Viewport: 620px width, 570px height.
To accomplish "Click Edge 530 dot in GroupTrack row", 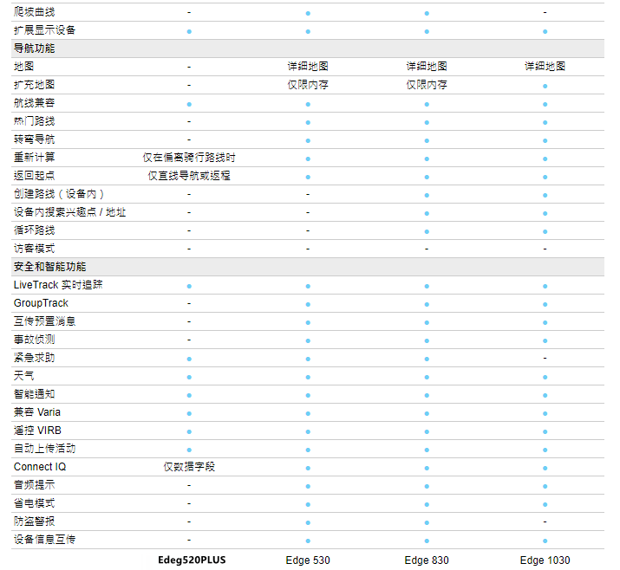I will pos(308,304).
